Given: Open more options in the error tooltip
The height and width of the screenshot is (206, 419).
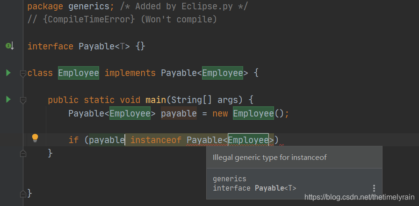Looking at the screenshot, I should pos(374,188).
